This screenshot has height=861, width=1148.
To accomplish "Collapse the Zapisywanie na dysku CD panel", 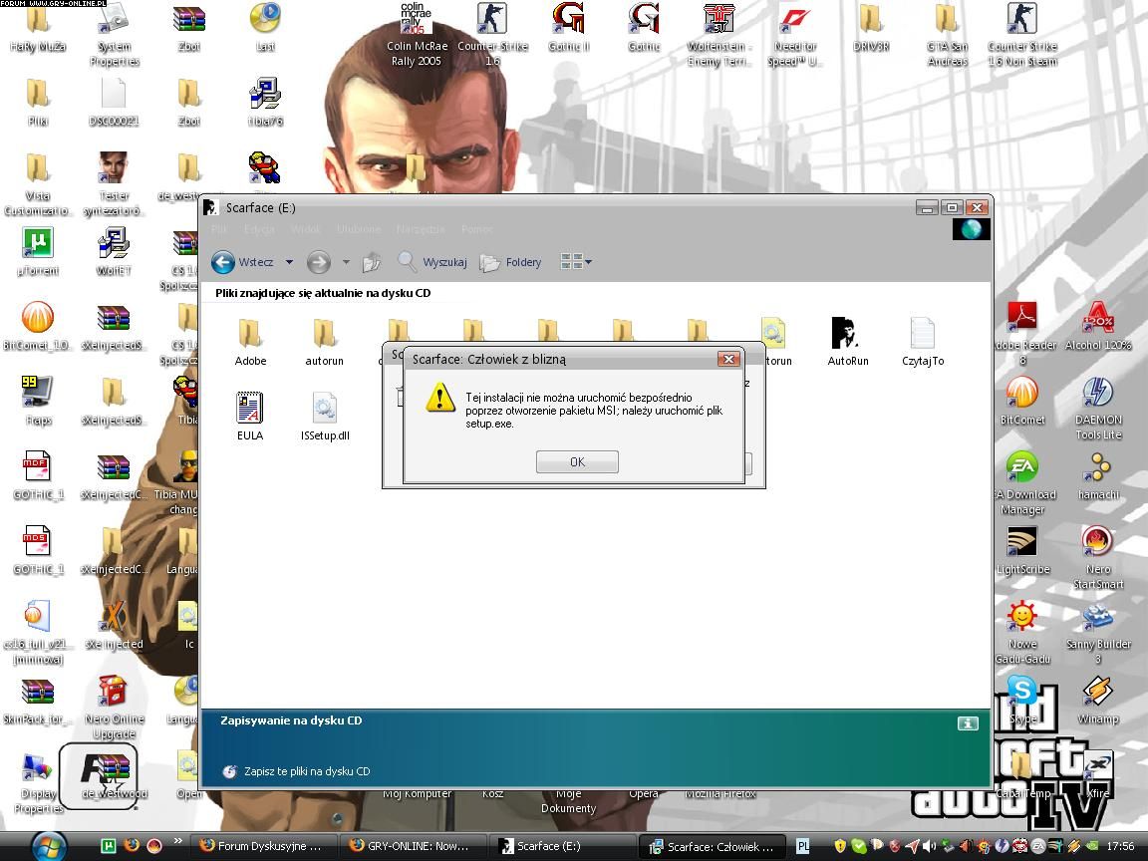I will (x=968, y=723).
